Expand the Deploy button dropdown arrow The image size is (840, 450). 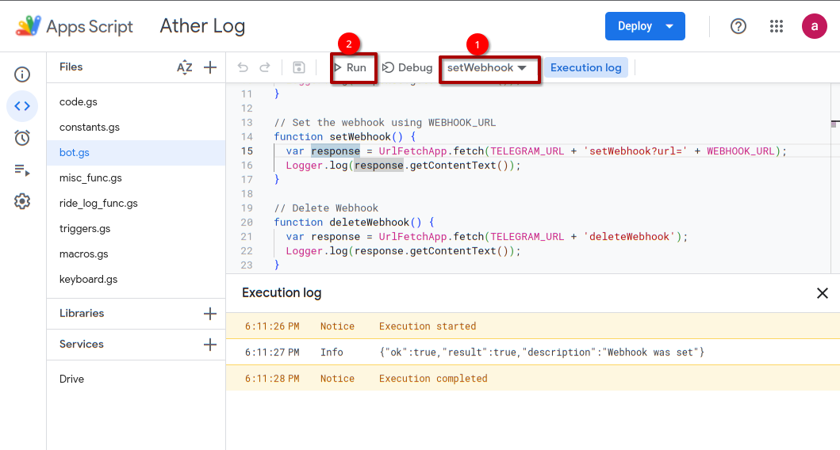[x=669, y=26]
